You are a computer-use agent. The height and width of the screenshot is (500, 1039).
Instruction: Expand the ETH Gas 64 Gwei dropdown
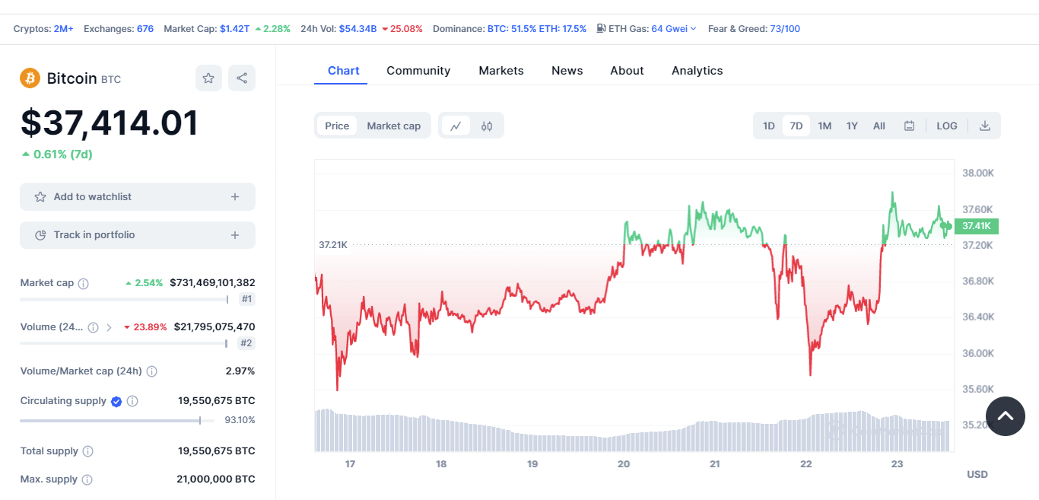tap(674, 29)
